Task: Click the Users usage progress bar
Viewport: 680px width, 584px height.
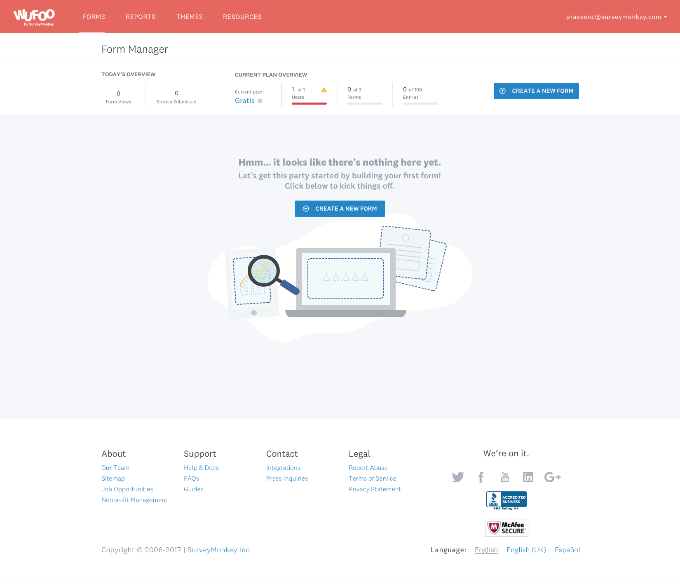Action: tap(309, 104)
